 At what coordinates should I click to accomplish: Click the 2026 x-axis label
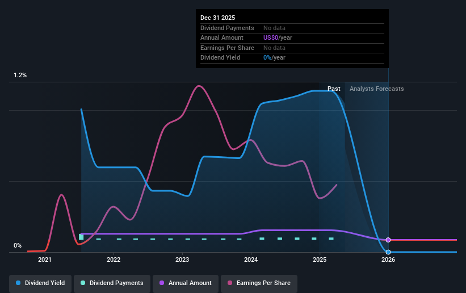click(388, 259)
